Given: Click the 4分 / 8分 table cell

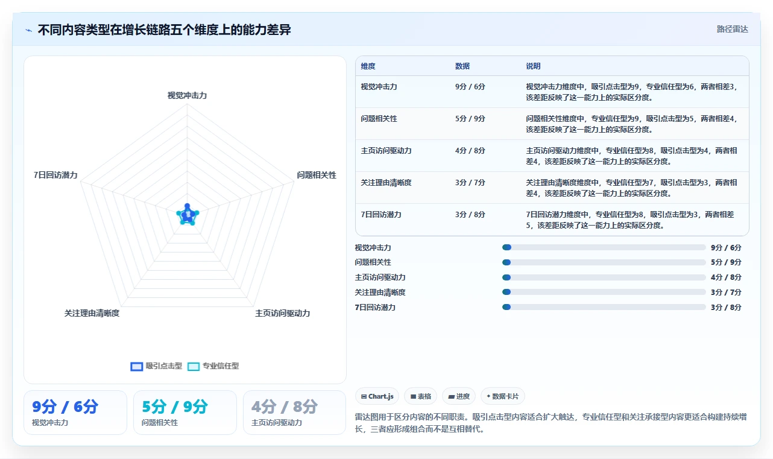Looking at the screenshot, I should 470,151.
